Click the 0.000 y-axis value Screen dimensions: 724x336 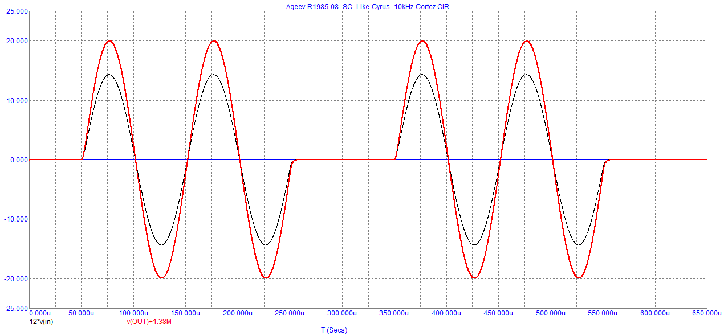click(x=19, y=160)
